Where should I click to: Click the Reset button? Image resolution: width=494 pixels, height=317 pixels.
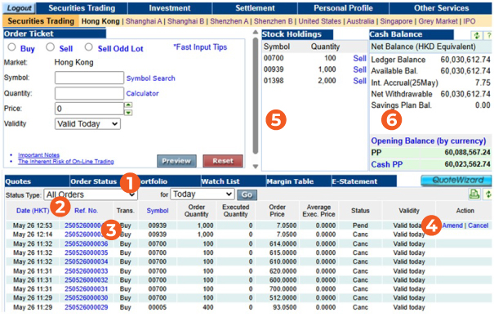pos(223,161)
